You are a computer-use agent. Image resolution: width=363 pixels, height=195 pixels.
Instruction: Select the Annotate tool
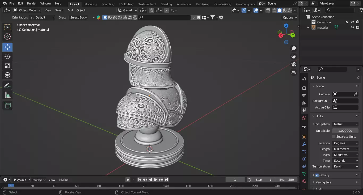(x=7, y=85)
